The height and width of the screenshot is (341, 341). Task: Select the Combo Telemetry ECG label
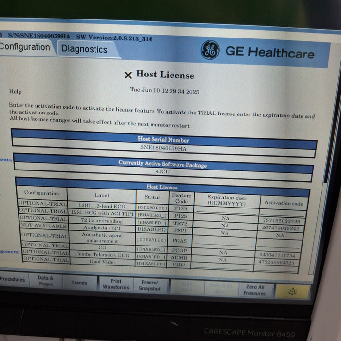pyautogui.click(x=102, y=255)
